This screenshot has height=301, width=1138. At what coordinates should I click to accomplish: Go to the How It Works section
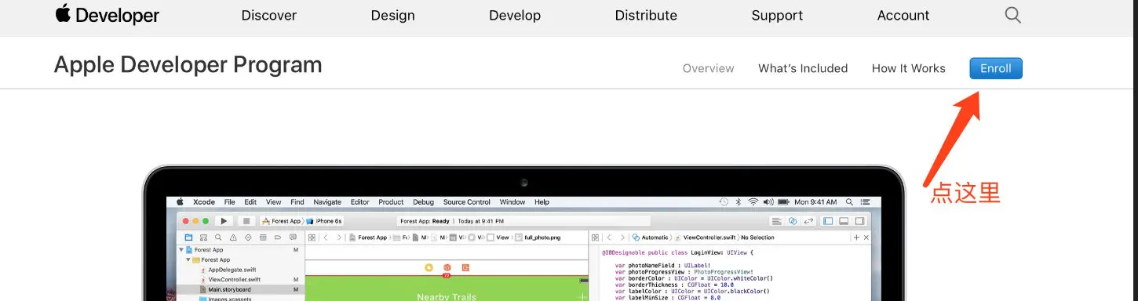909,68
